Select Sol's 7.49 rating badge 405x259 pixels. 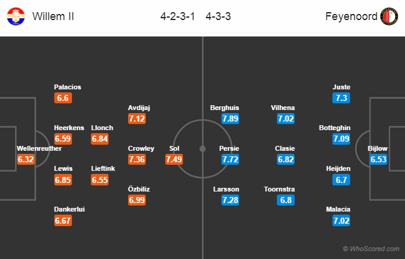[x=174, y=159]
